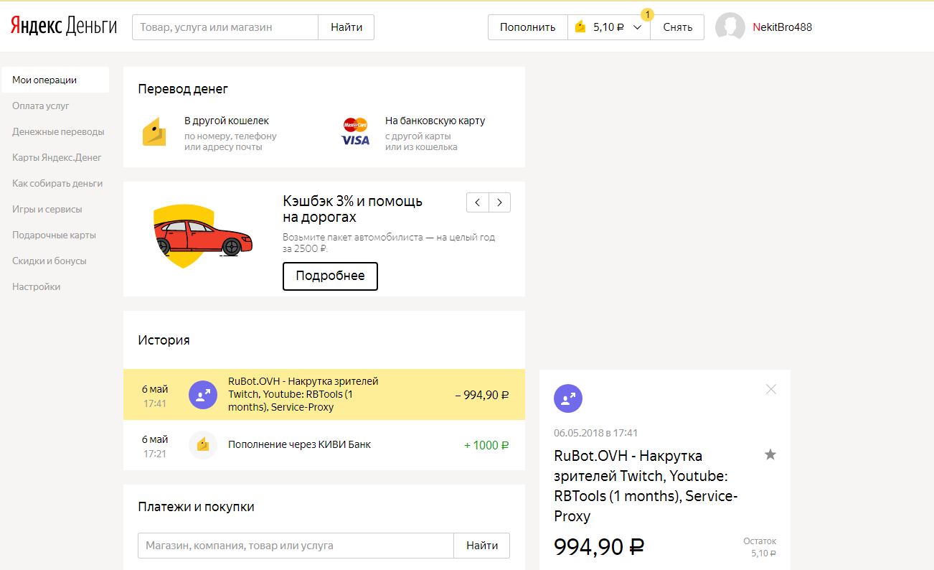Click the MasterCard Visa card transfer icon

tap(355, 132)
